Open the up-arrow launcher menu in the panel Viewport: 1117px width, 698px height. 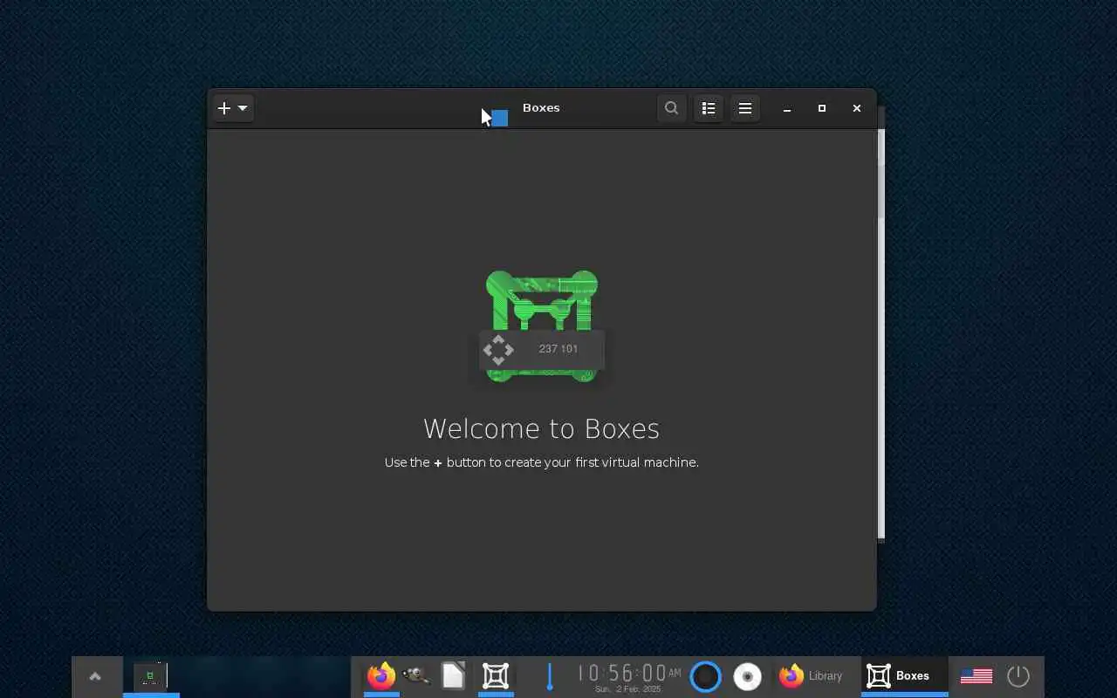tap(95, 676)
